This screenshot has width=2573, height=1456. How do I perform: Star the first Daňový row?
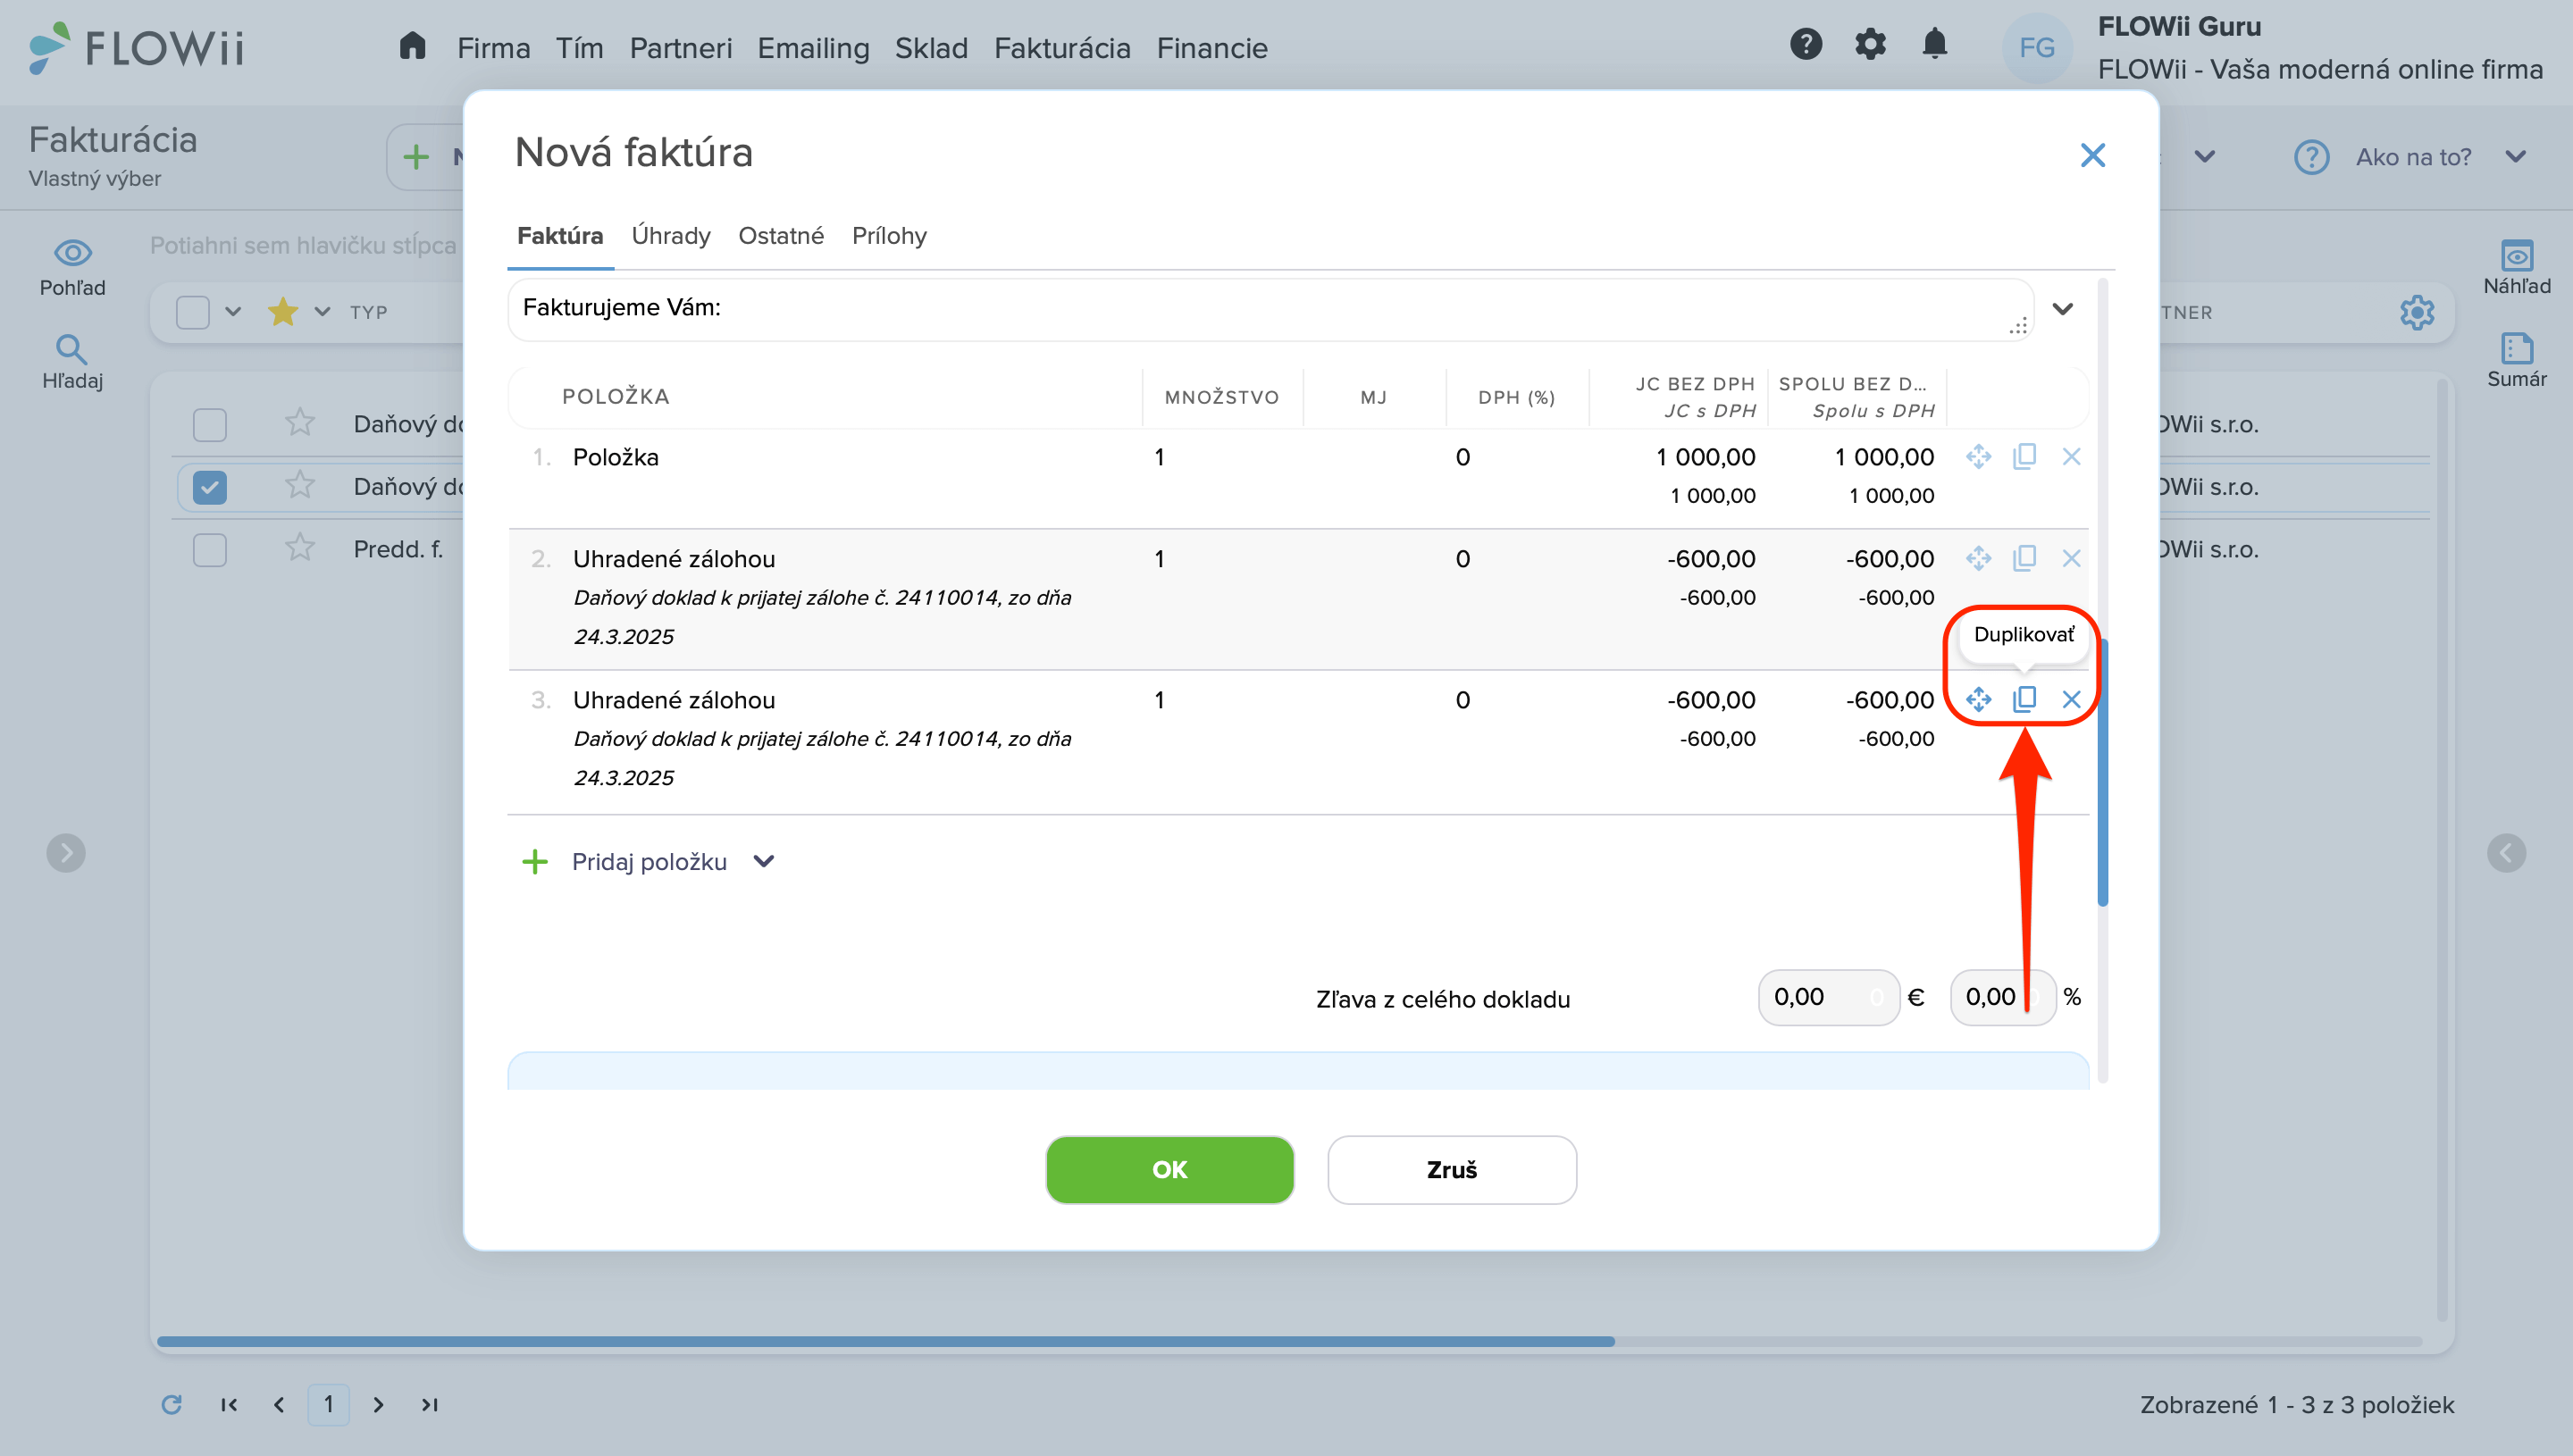299,422
